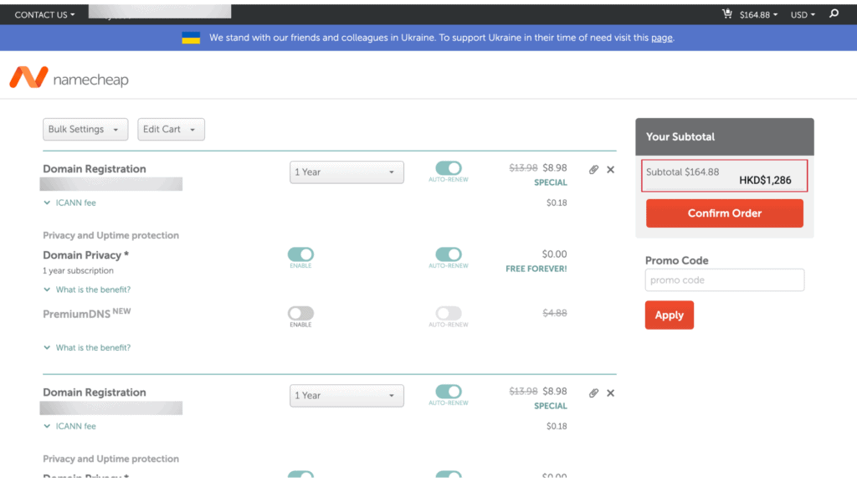Click the '1 year subscription' text
857x482 pixels.
pos(78,270)
